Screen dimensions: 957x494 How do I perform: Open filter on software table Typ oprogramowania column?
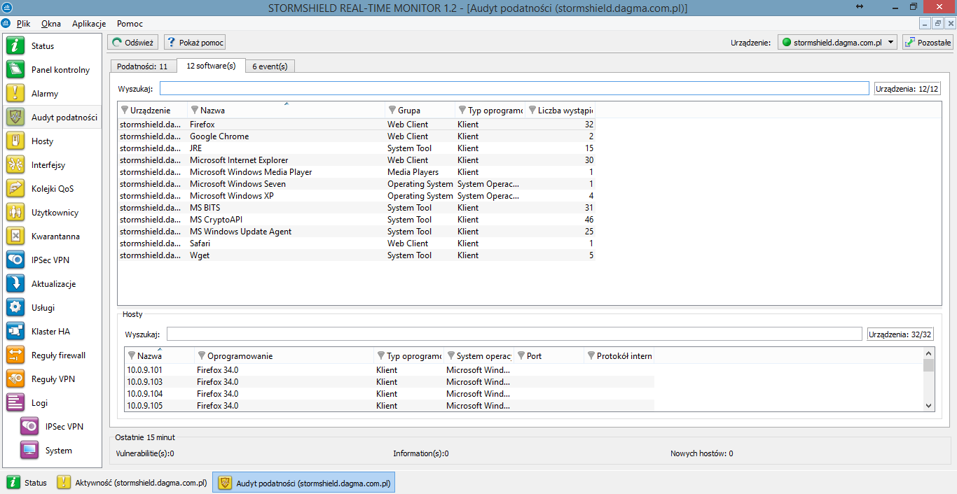(462, 111)
